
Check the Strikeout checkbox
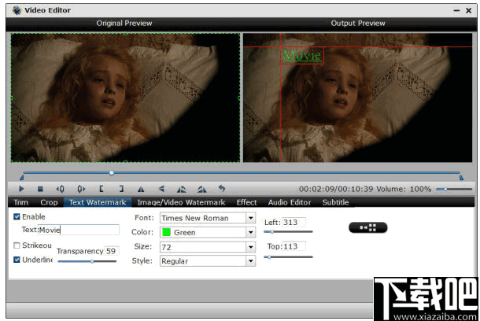(17, 245)
